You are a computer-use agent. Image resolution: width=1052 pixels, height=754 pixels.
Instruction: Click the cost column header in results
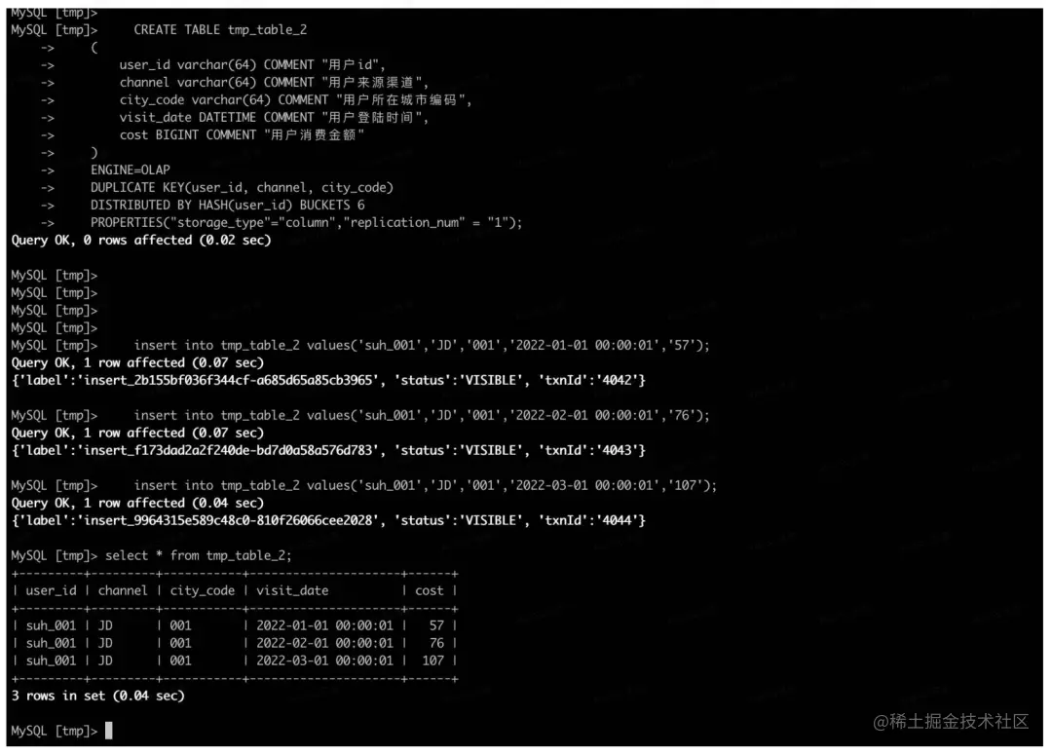coord(429,590)
